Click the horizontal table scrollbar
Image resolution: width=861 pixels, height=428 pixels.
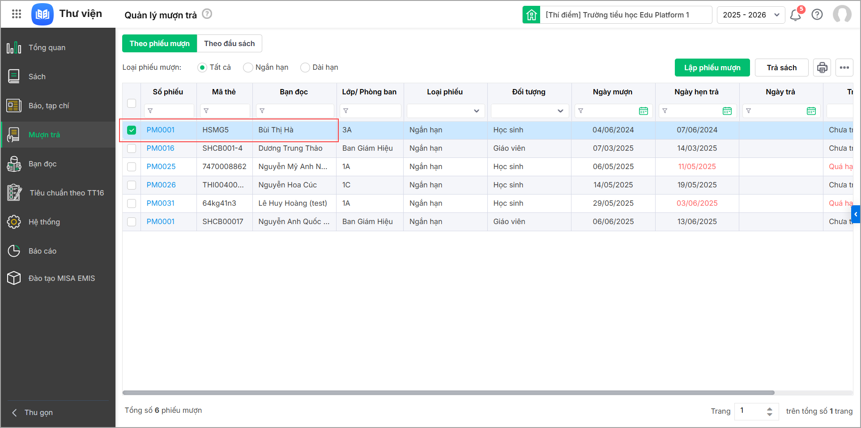pyautogui.click(x=448, y=393)
